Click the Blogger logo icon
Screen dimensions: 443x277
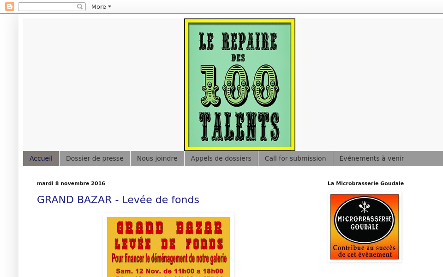point(9,6)
